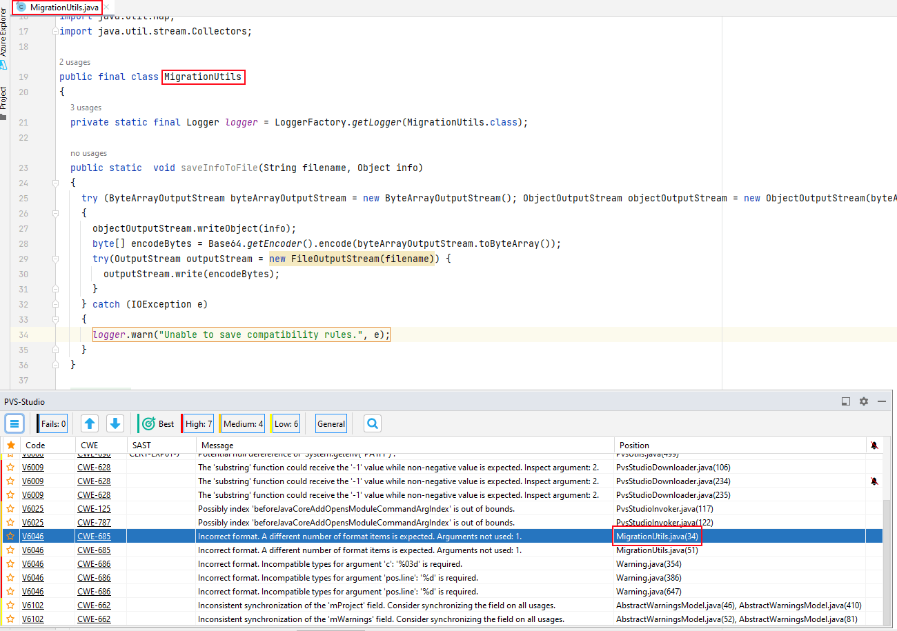Screen dimensions: 897x631
Task: Open the CWE-685 link in selected row
Action: (94, 537)
